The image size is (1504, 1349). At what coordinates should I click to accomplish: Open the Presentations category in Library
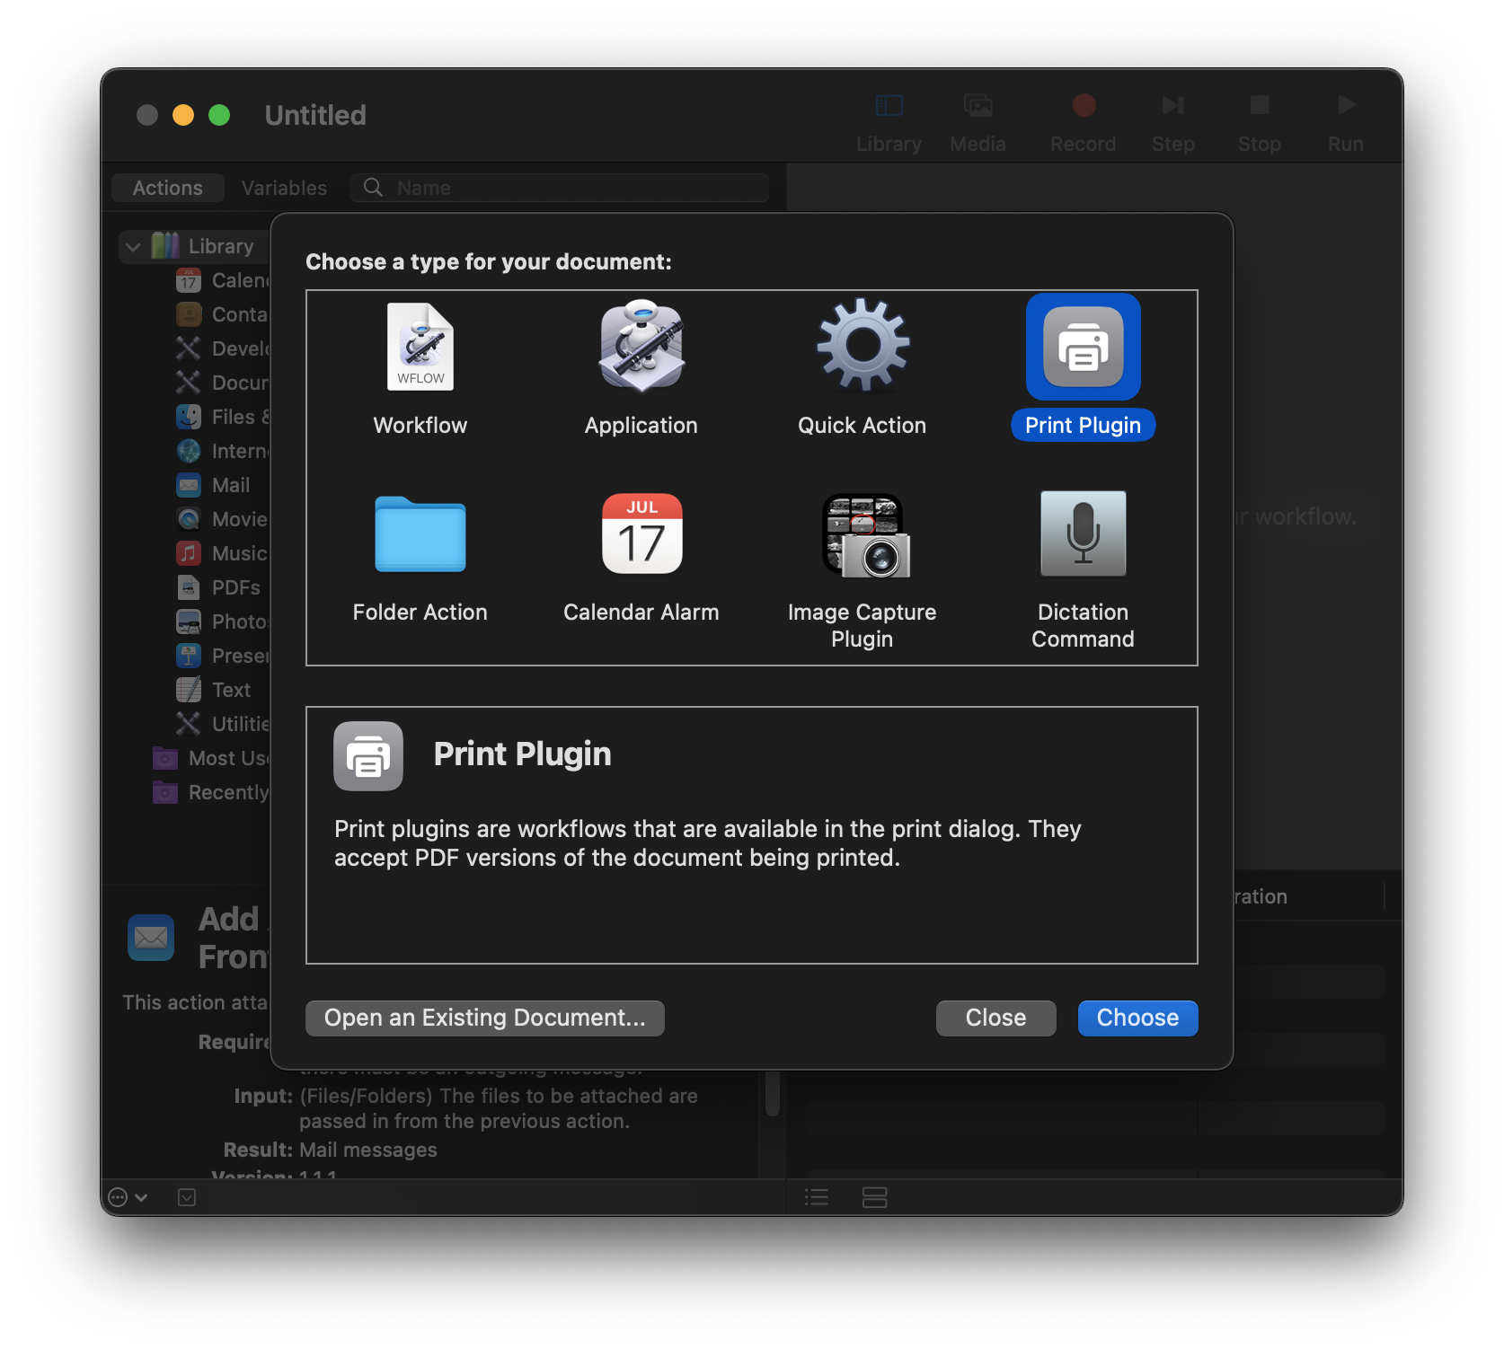coord(223,656)
